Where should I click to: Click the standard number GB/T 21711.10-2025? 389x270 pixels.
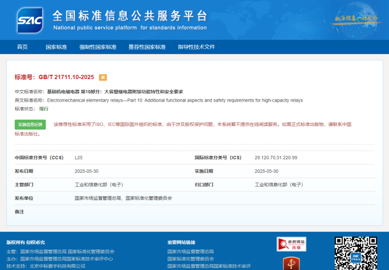point(66,77)
